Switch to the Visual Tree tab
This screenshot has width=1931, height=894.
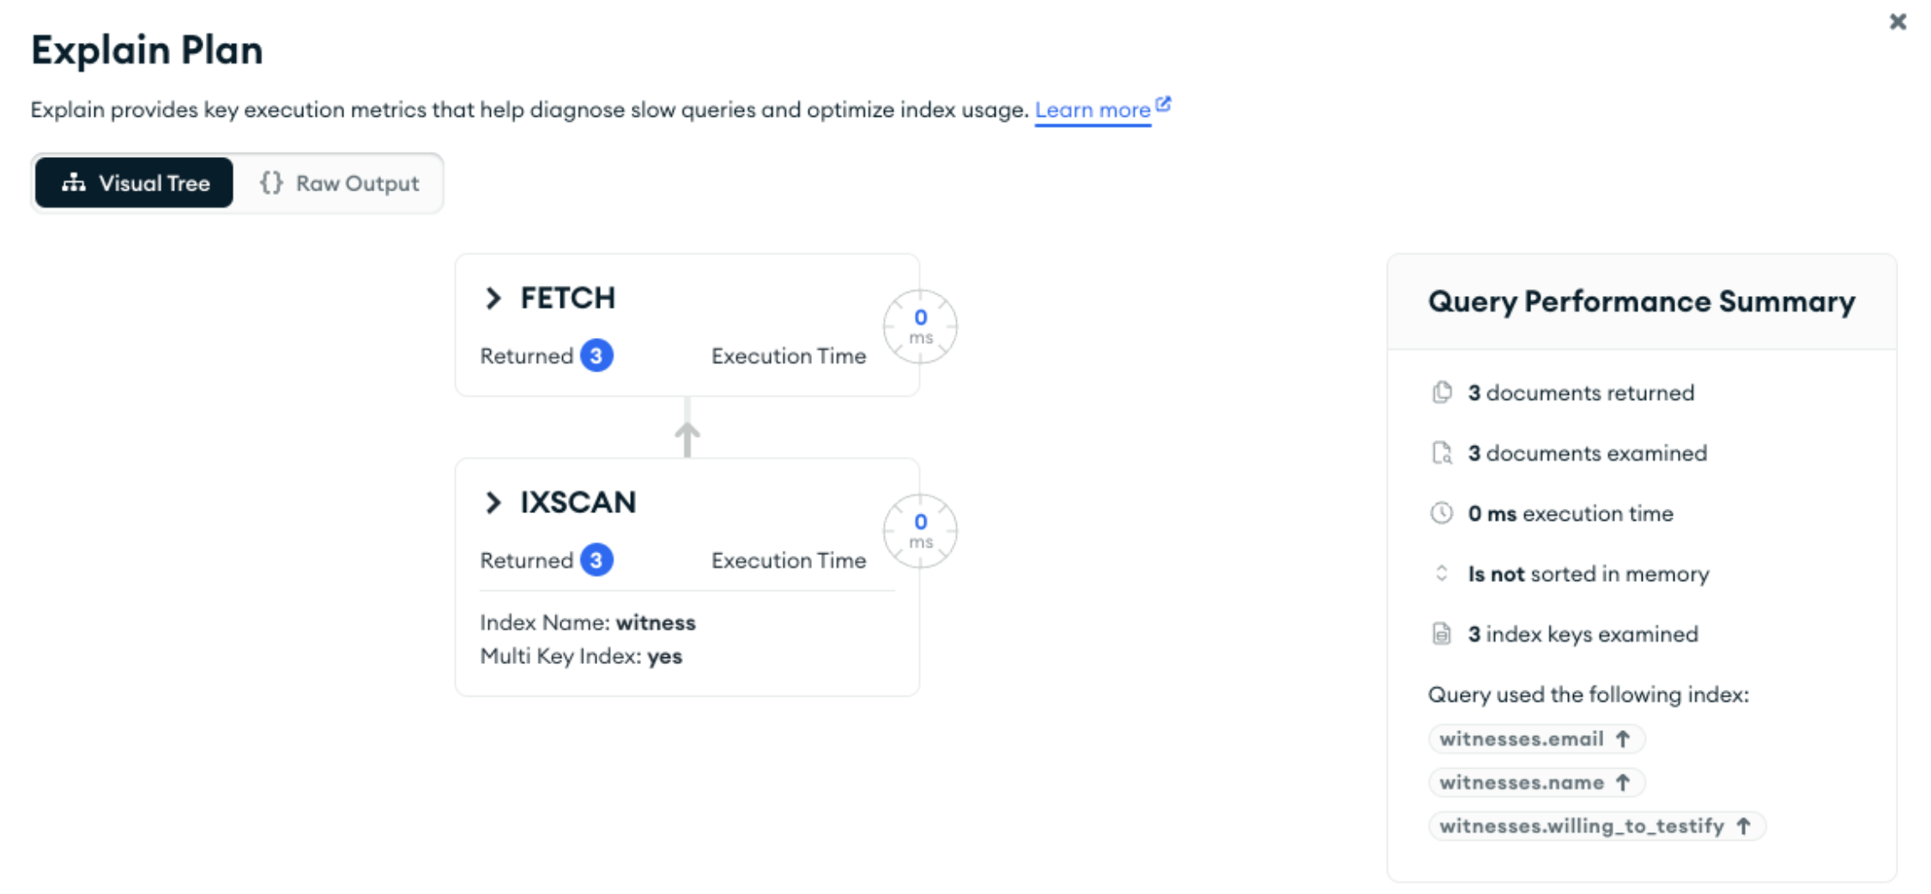coord(133,183)
